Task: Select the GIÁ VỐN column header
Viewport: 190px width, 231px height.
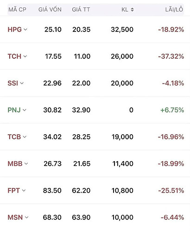Action: point(50,9)
